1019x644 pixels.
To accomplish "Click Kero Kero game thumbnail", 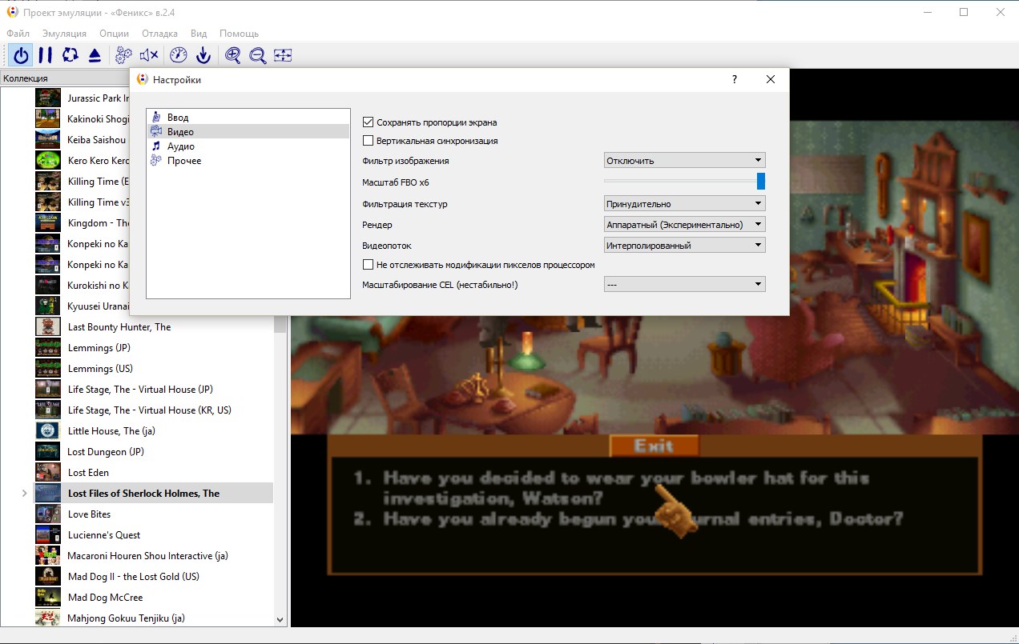I will coord(48,160).
